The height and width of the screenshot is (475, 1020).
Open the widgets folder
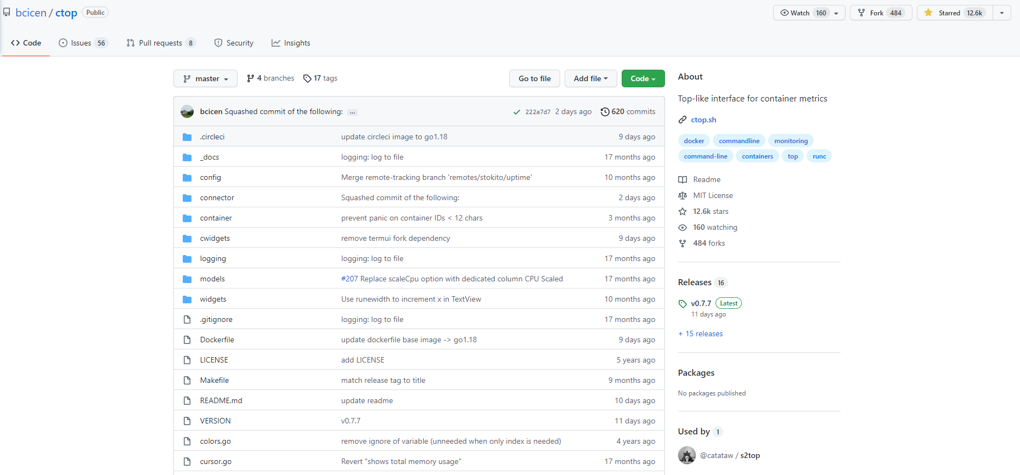213,299
